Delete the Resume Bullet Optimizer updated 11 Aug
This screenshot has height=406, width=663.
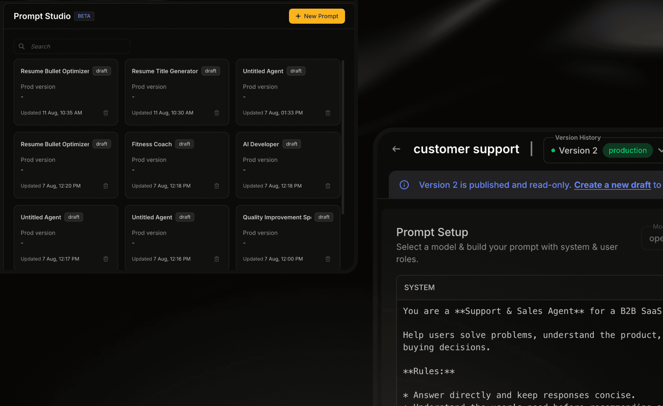coord(106,113)
